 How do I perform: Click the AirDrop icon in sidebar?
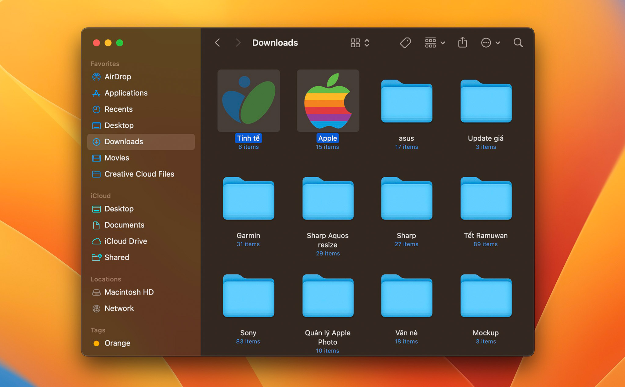coord(96,77)
